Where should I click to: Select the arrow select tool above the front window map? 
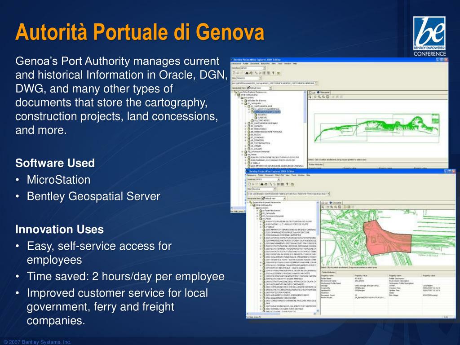pos(323,207)
